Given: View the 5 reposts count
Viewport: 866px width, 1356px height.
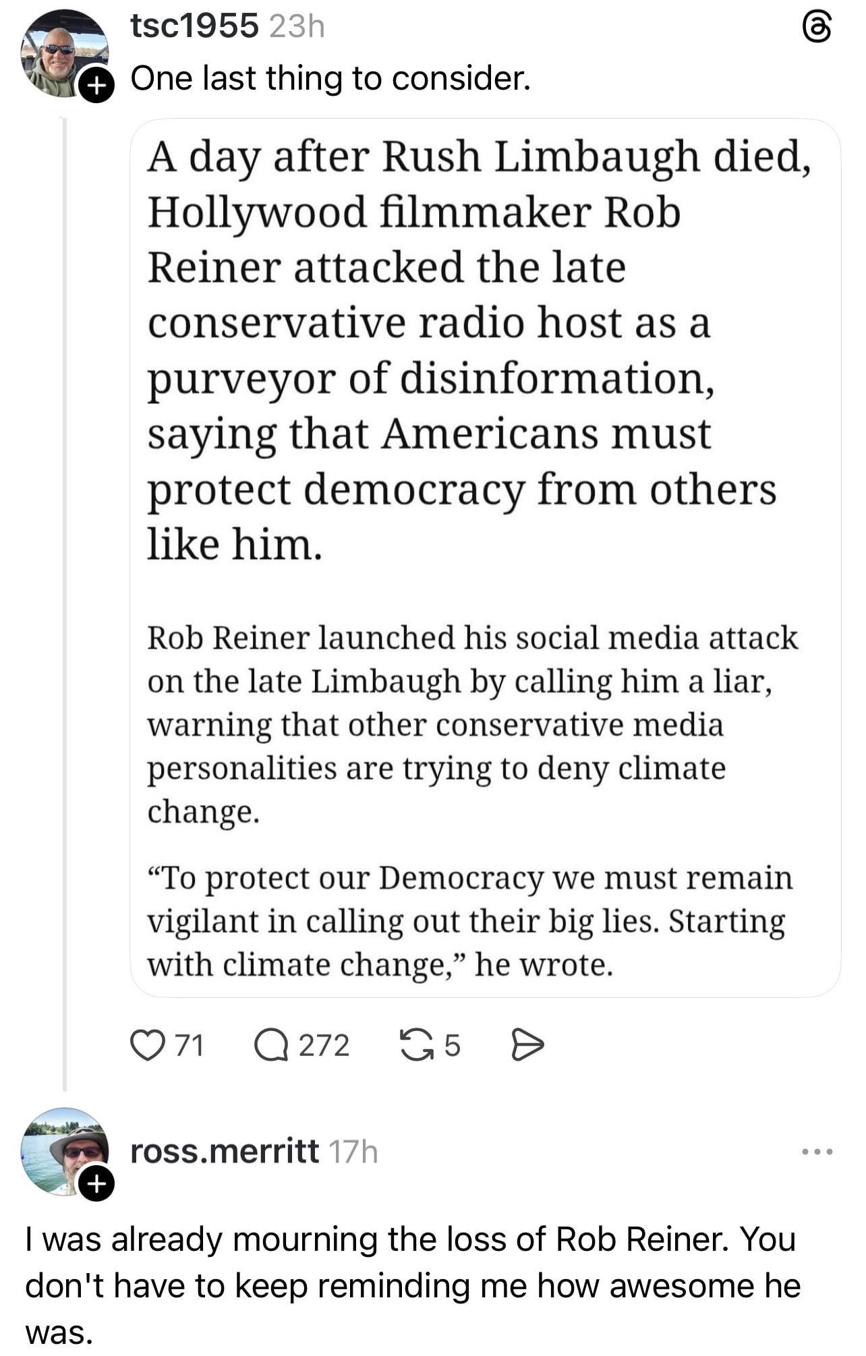Looking at the screenshot, I should 452,1046.
